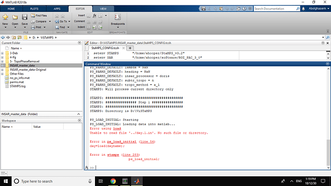Open the ps_load_initial error link
Screen dimensions: 331x186
click(x=121, y=142)
